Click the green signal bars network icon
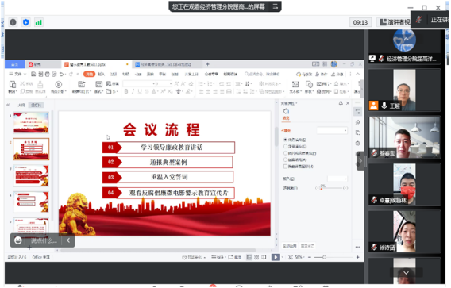 click(x=39, y=22)
